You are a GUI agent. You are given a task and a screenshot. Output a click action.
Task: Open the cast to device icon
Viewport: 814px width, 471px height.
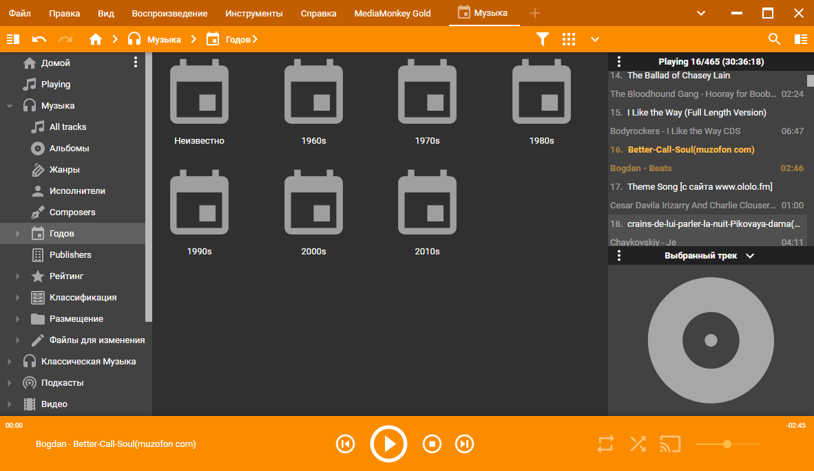pyautogui.click(x=670, y=444)
